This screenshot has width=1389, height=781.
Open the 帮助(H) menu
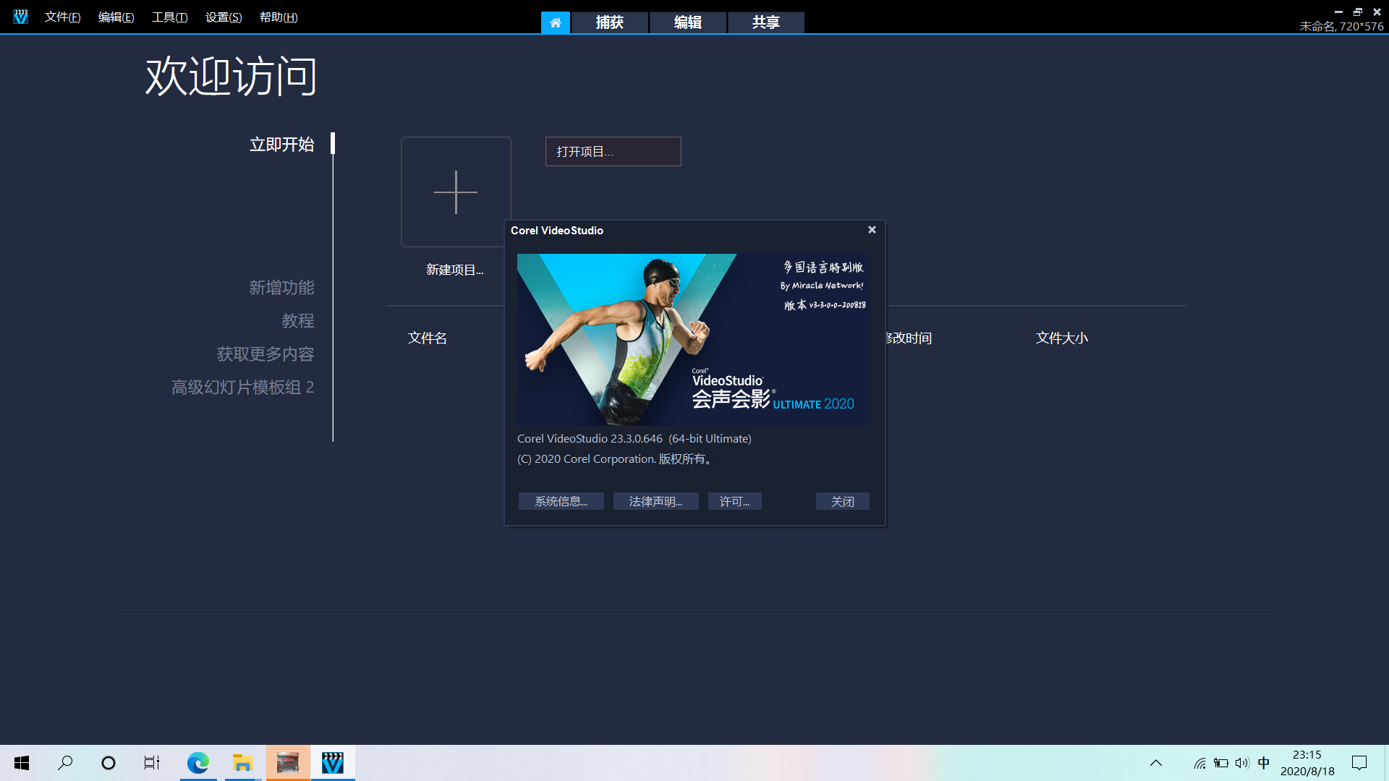tap(279, 17)
